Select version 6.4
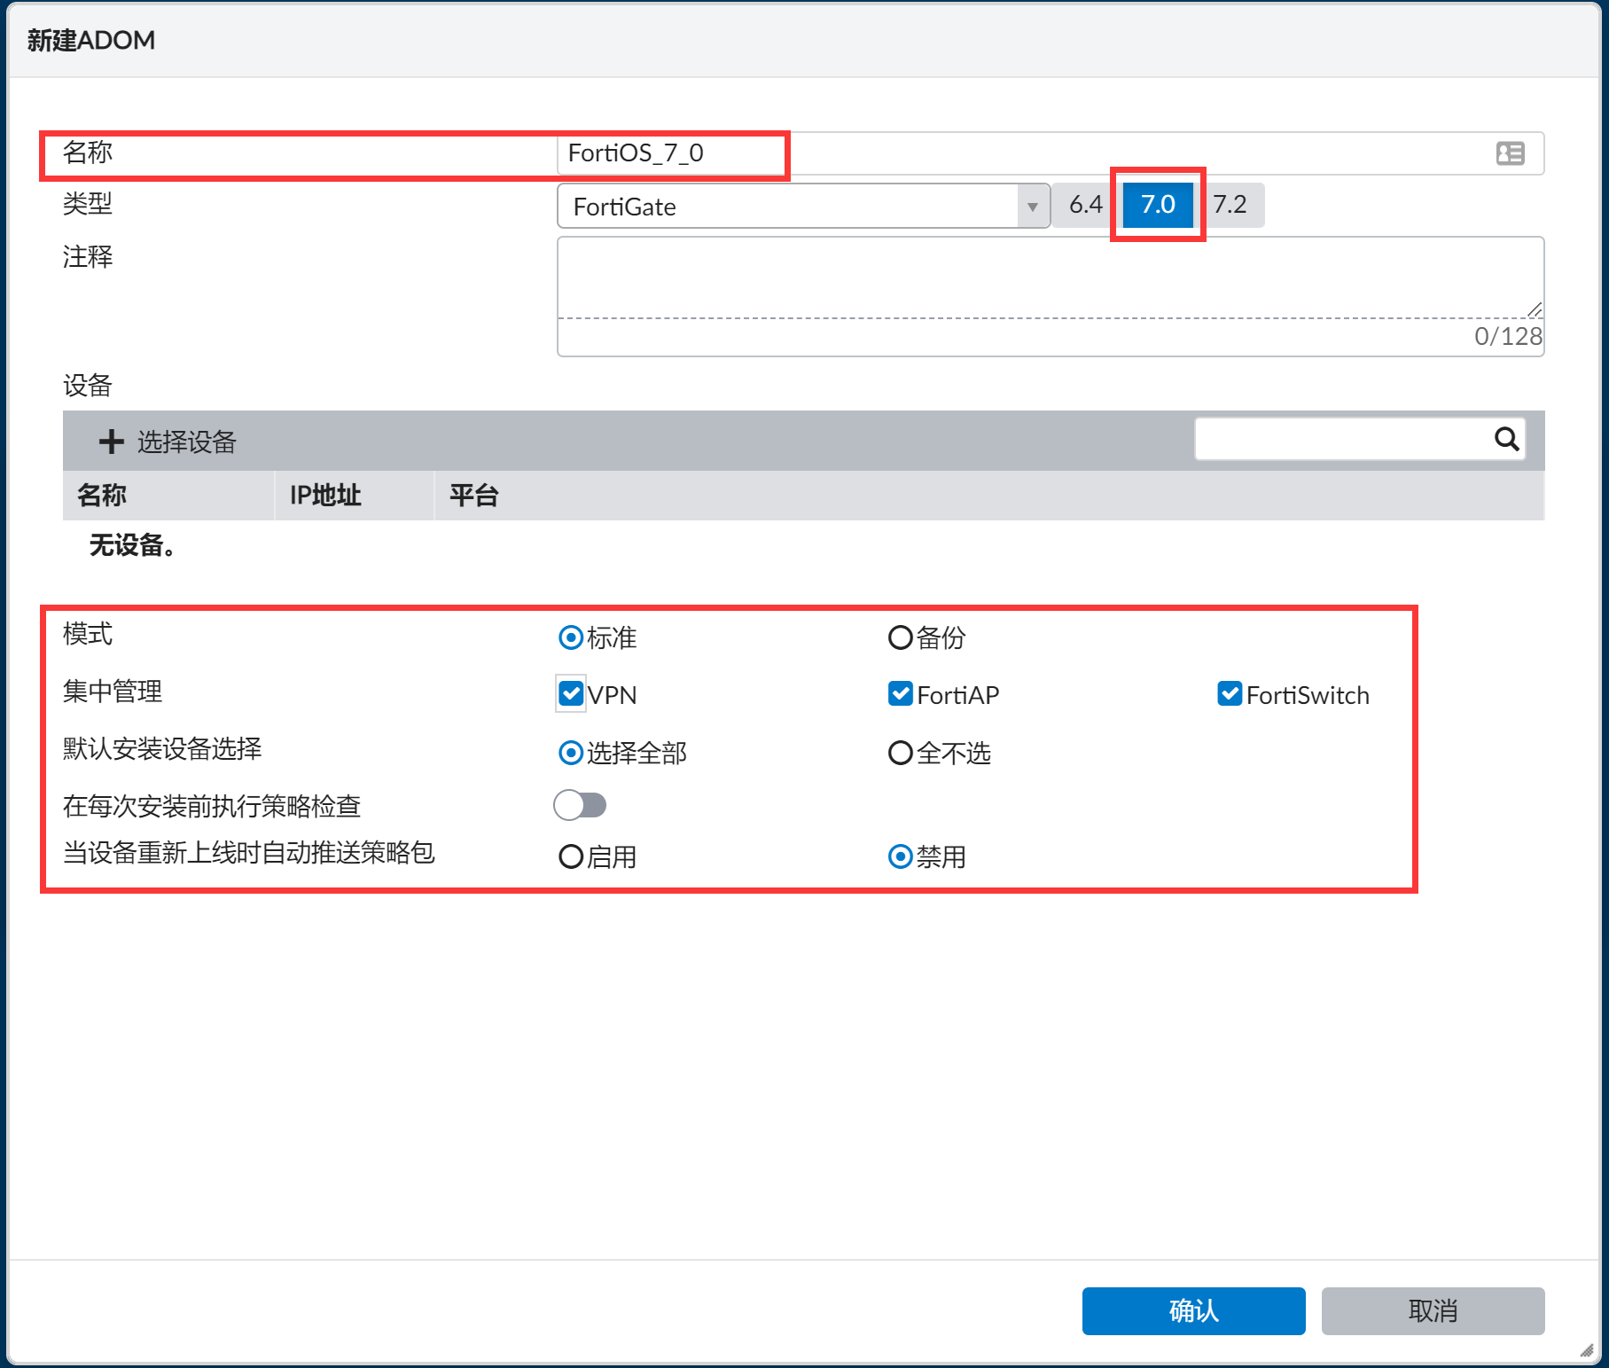1609x1368 pixels. (x=1084, y=205)
